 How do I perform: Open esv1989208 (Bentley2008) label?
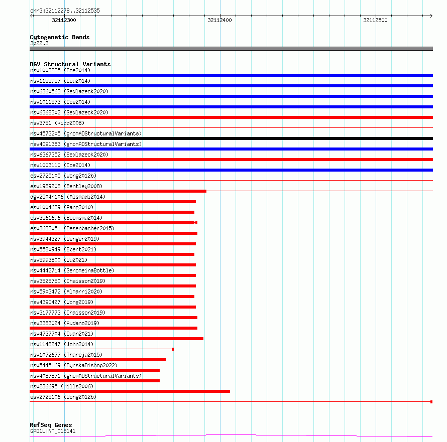tap(66, 186)
